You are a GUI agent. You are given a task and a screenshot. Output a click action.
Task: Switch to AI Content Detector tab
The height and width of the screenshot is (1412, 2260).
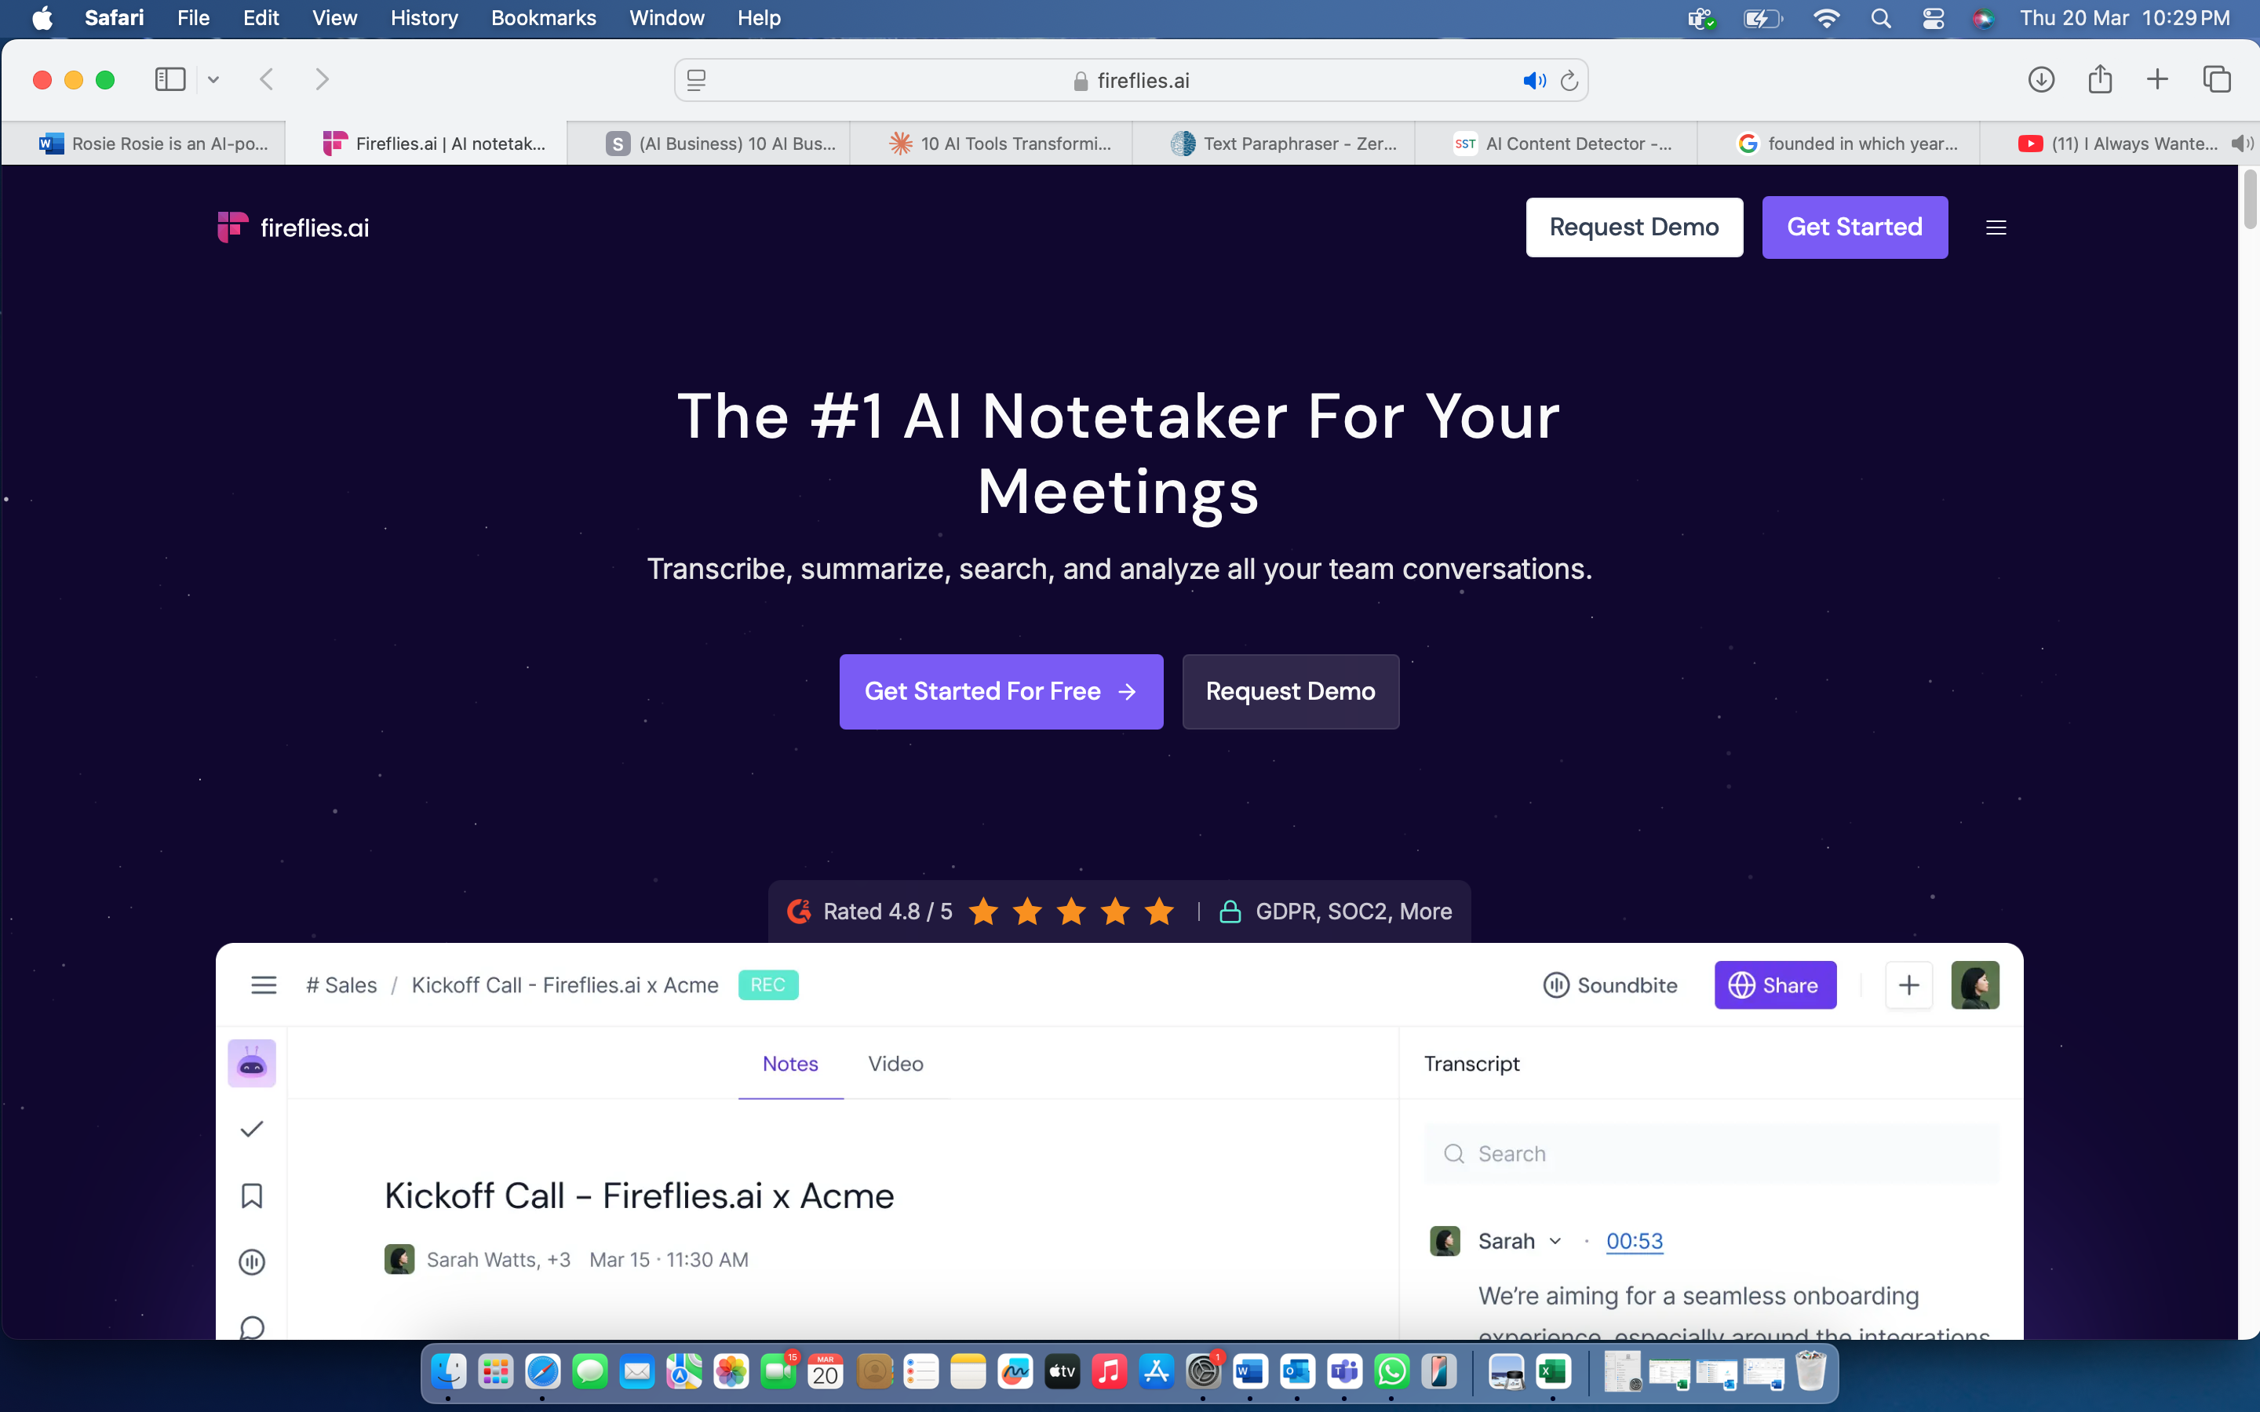tap(1556, 143)
